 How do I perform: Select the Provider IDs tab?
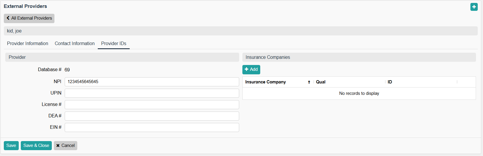[x=114, y=43]
